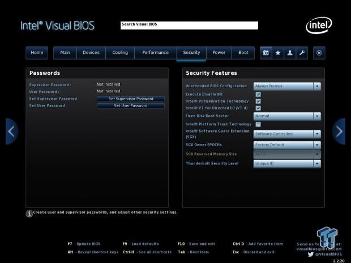Click the visualbios@intel.com feedback address
This screenshot has width=351, height=263.
pyautogui.click(x=319, y=249)
